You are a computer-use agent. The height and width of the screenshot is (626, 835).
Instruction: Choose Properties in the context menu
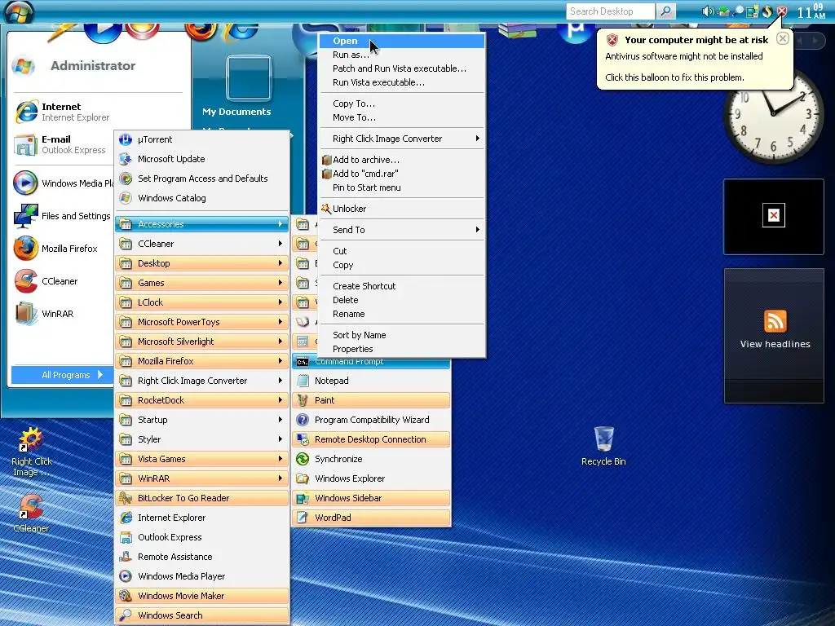coord(402,349)
